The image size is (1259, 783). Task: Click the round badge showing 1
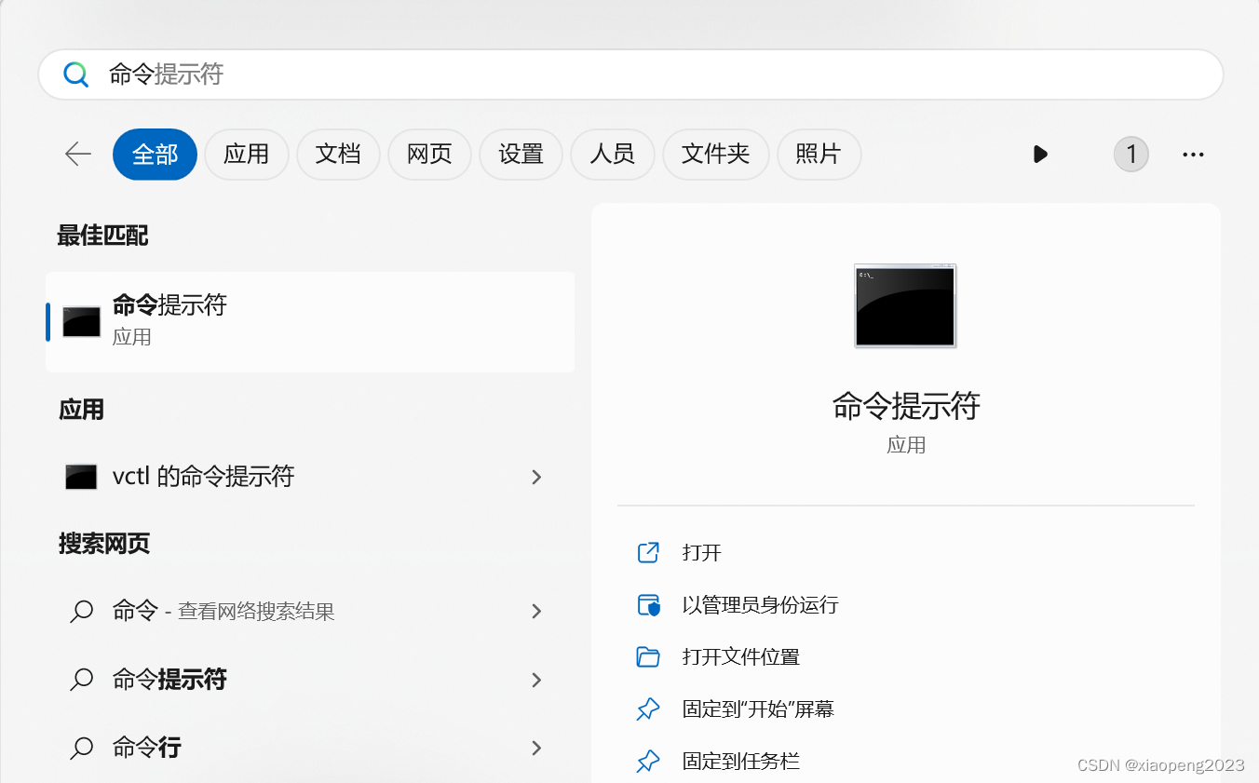point(1131,155)
